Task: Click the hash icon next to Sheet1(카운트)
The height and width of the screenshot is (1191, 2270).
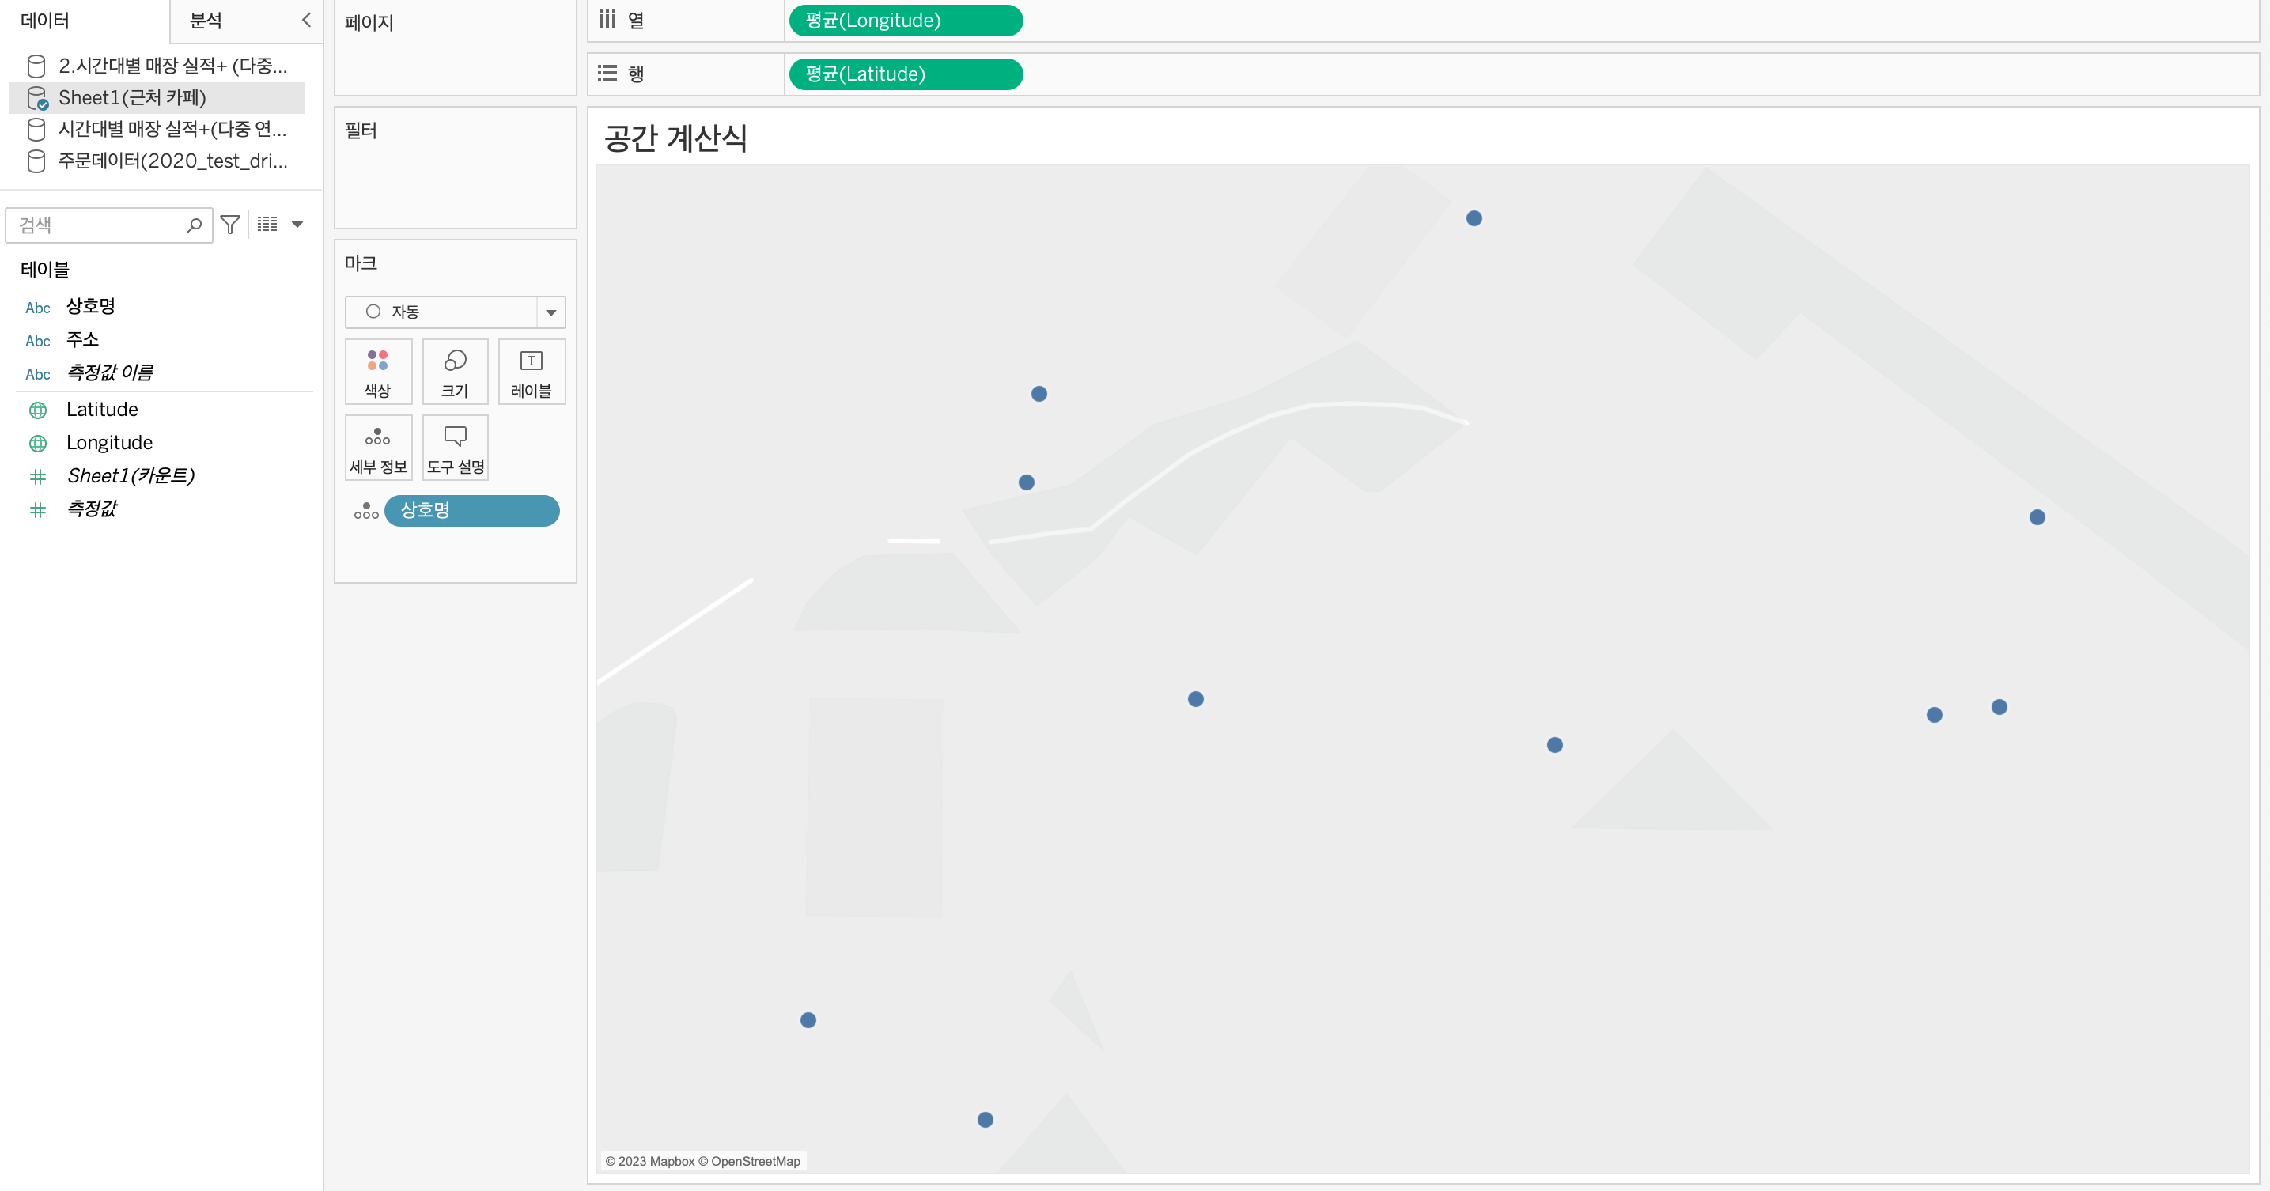Action: tap(38, 477)
